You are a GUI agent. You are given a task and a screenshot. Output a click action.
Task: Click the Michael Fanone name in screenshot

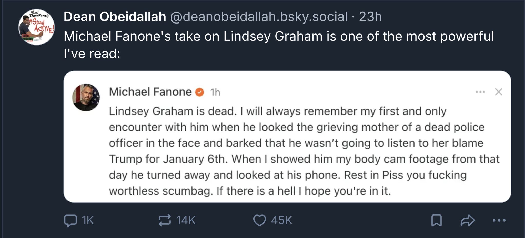pyautogui.click(x=150, y=92)
